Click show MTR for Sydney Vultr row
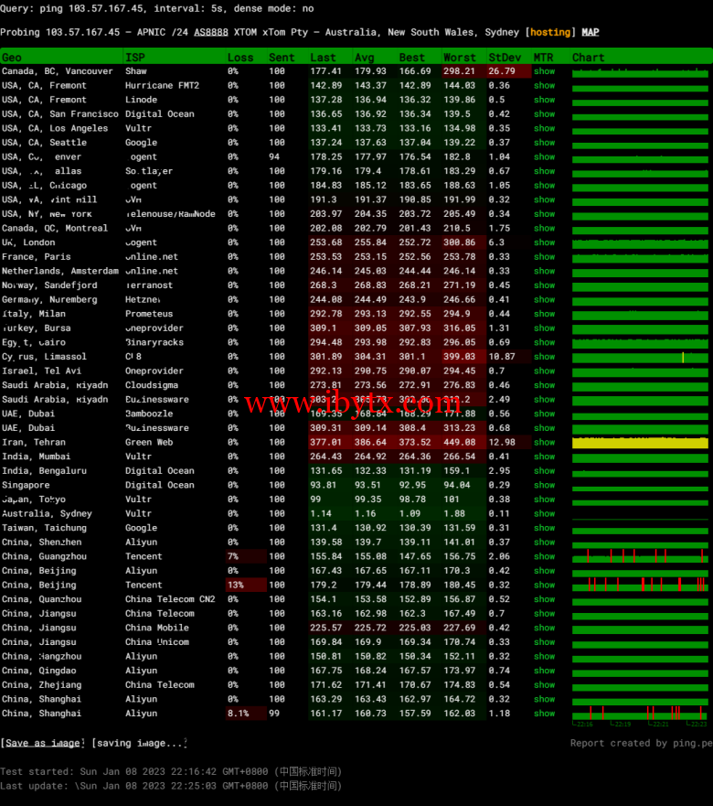This screenshot has height=806, width=713. click(545, 514)
